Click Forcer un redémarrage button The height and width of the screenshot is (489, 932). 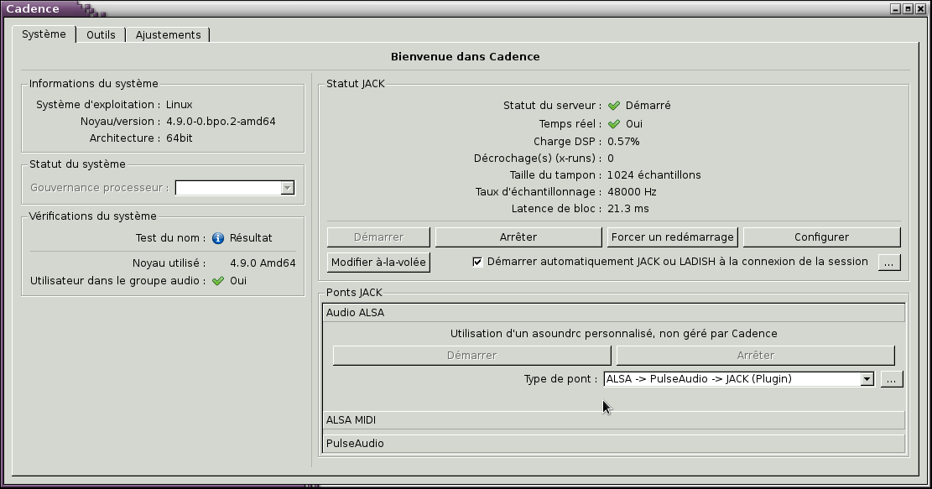coord(672,237)
